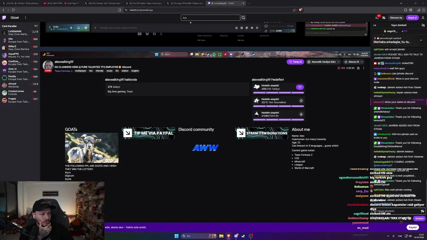Open OBS Studio from the taskbar
The height and width of the screenshot is (240, 427).
(251, 236)
